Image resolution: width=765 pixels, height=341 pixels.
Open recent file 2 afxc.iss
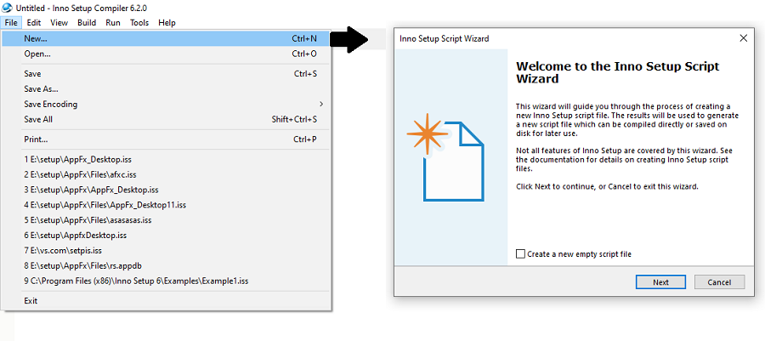(x=166, y=174)
